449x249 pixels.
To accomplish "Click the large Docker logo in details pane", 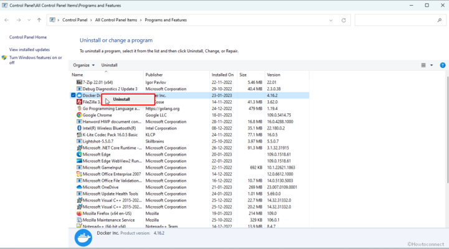I will point(83,238).
